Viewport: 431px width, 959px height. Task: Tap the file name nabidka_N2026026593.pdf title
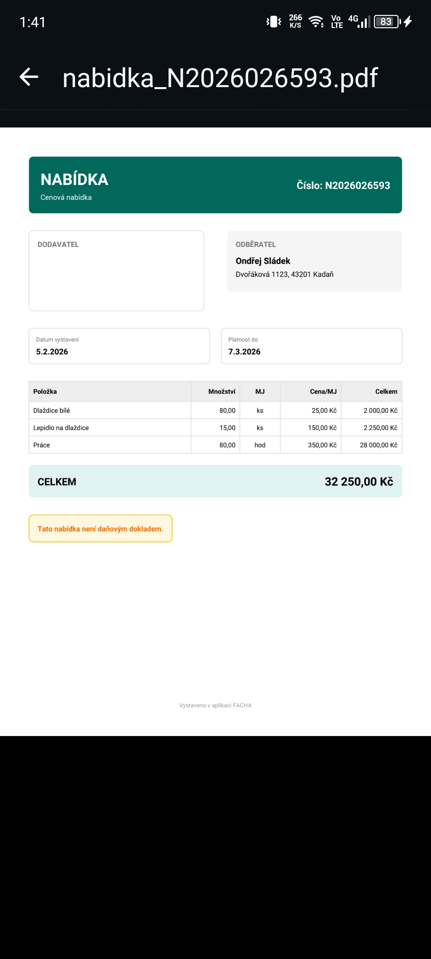pos(220,78)
